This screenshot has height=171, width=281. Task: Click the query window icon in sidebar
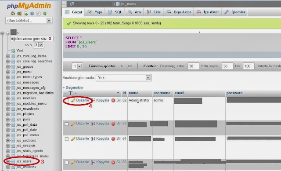(x=26, y=14)
